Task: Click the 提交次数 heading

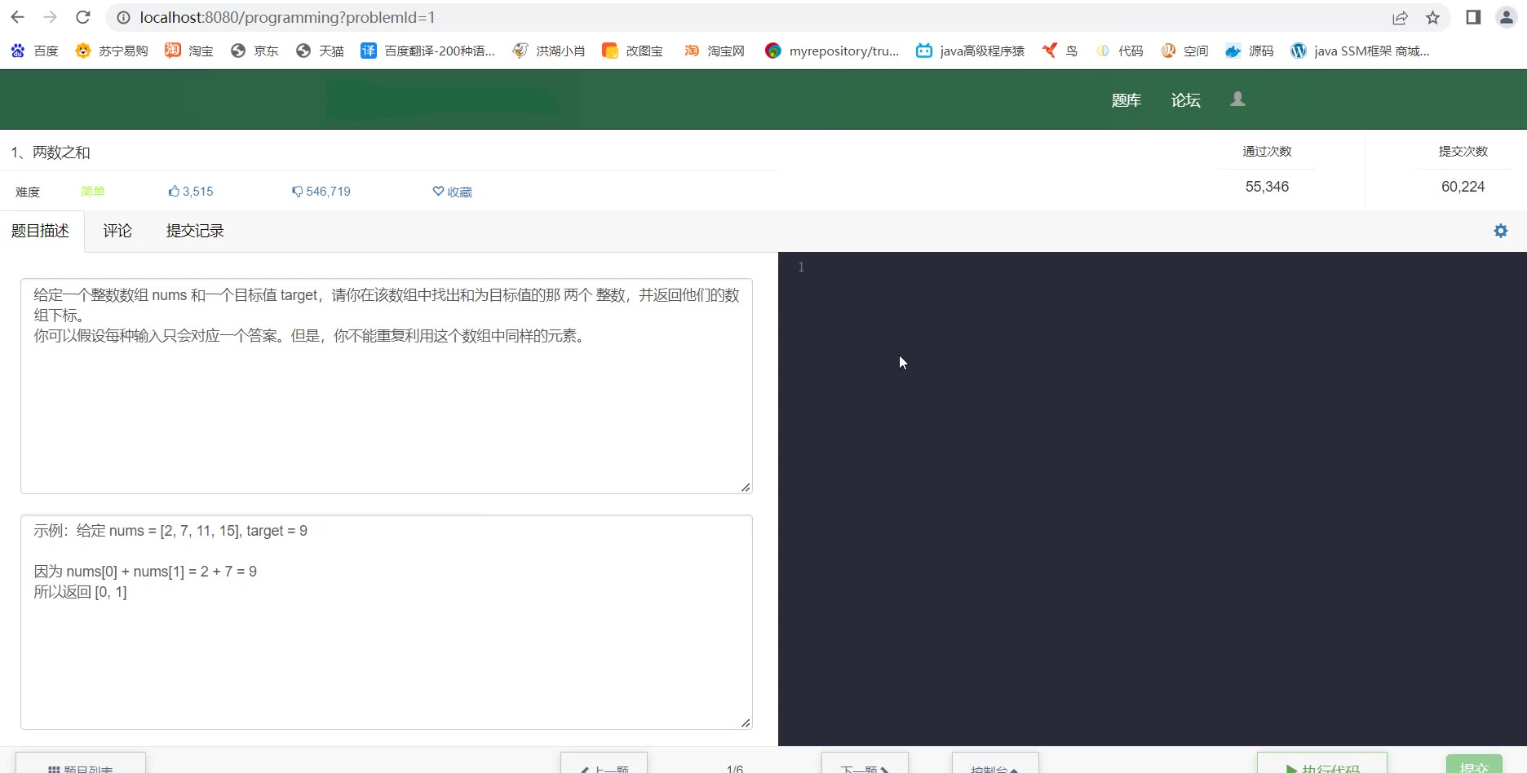Action: coord(1463,152)
